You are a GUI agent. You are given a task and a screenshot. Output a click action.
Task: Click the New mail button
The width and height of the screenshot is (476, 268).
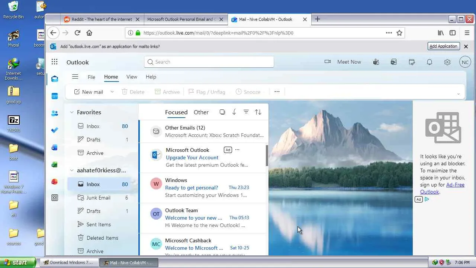[89, 92]
